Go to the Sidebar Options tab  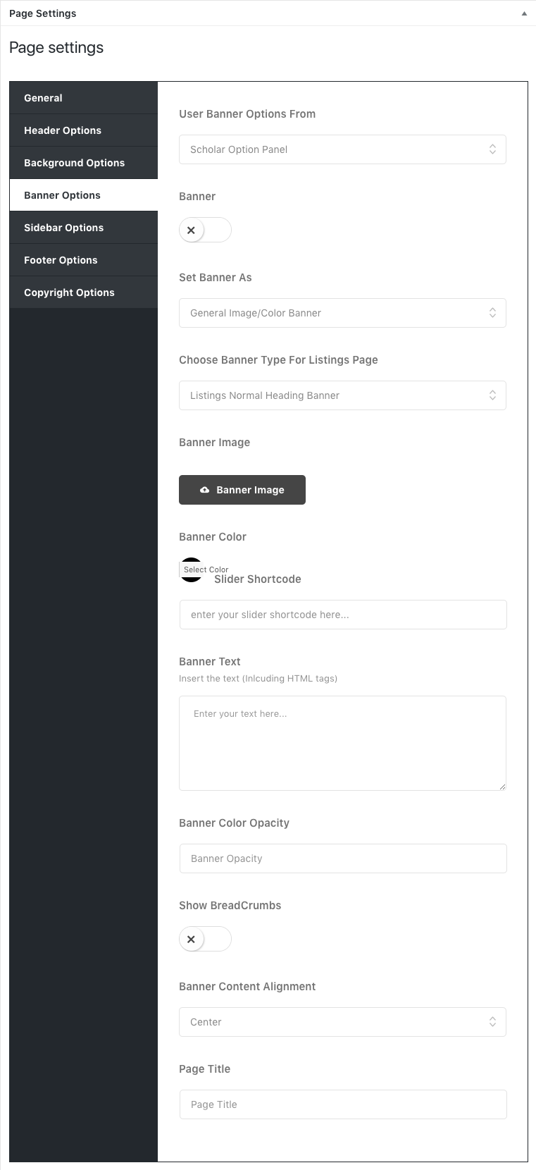point(83,228)
